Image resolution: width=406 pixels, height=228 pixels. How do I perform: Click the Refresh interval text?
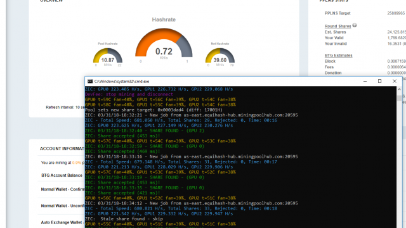(x=65, y=107)
